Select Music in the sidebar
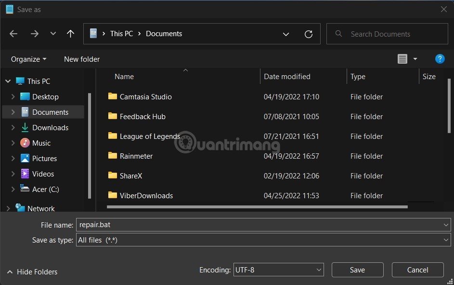 pyautogui.click(x=40, y=143)
